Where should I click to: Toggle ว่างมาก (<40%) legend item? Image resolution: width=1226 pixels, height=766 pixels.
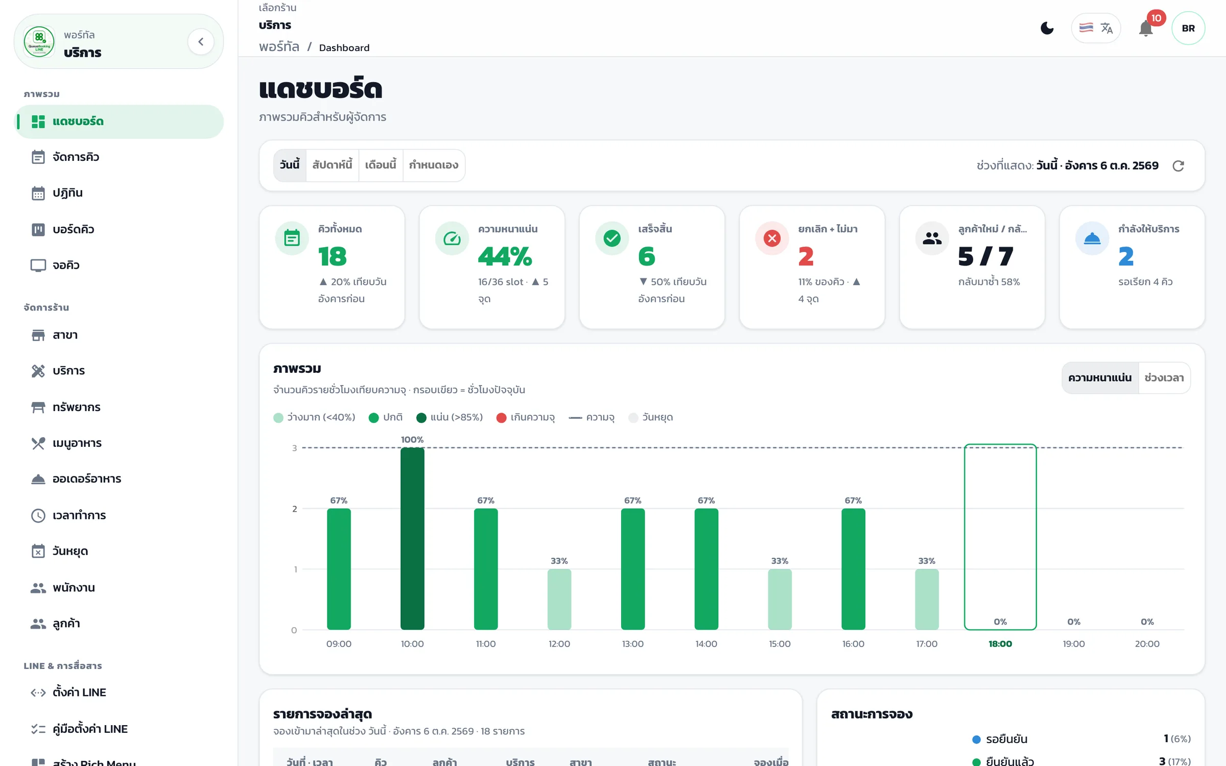point(315,418)
